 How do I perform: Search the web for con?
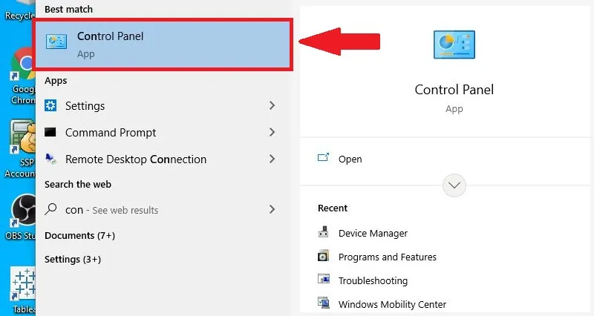[163, 210]
